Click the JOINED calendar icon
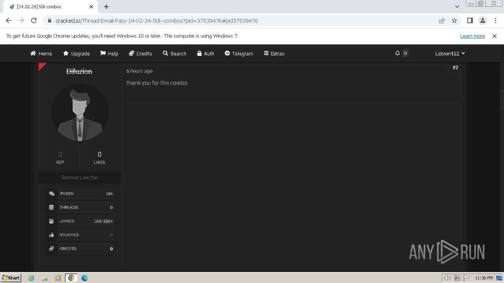The width and height of the screenshot is (504, 283). click(51, 221)
